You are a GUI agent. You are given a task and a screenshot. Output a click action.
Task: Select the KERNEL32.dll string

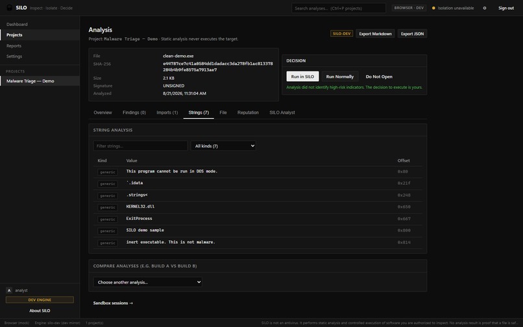click(140, 206)
